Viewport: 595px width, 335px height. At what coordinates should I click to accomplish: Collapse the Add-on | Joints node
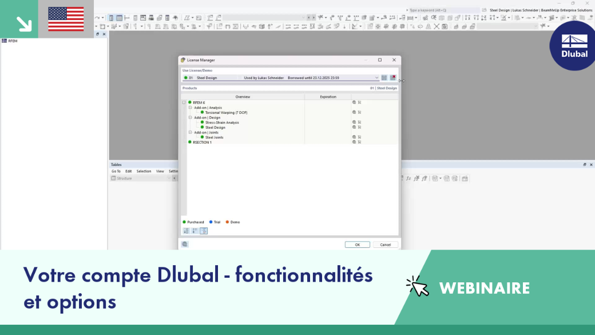click(x=191, y=132)
